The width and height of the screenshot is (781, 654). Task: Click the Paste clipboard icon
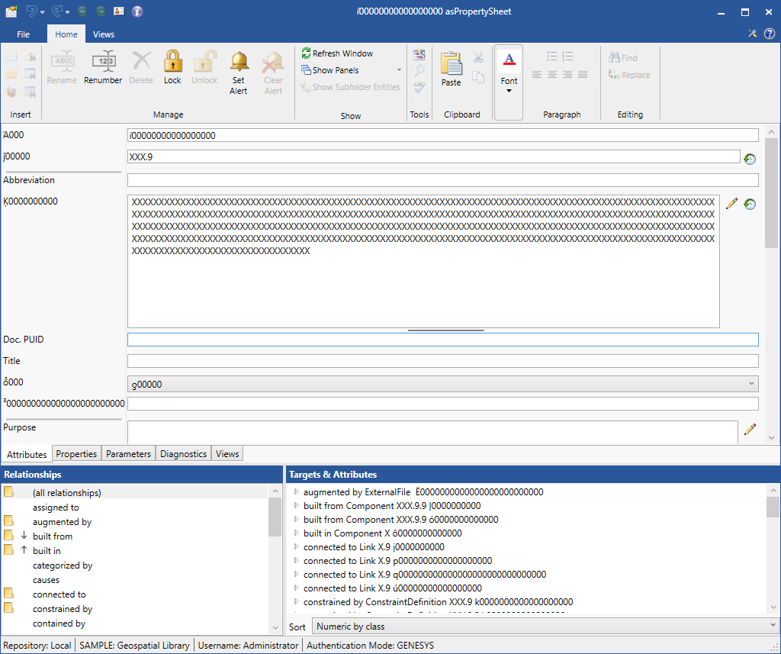coord(451,64)
